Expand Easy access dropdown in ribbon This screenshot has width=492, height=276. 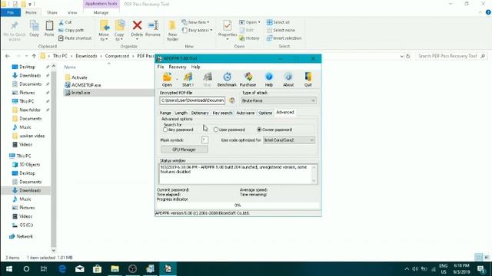pos(197,30)
